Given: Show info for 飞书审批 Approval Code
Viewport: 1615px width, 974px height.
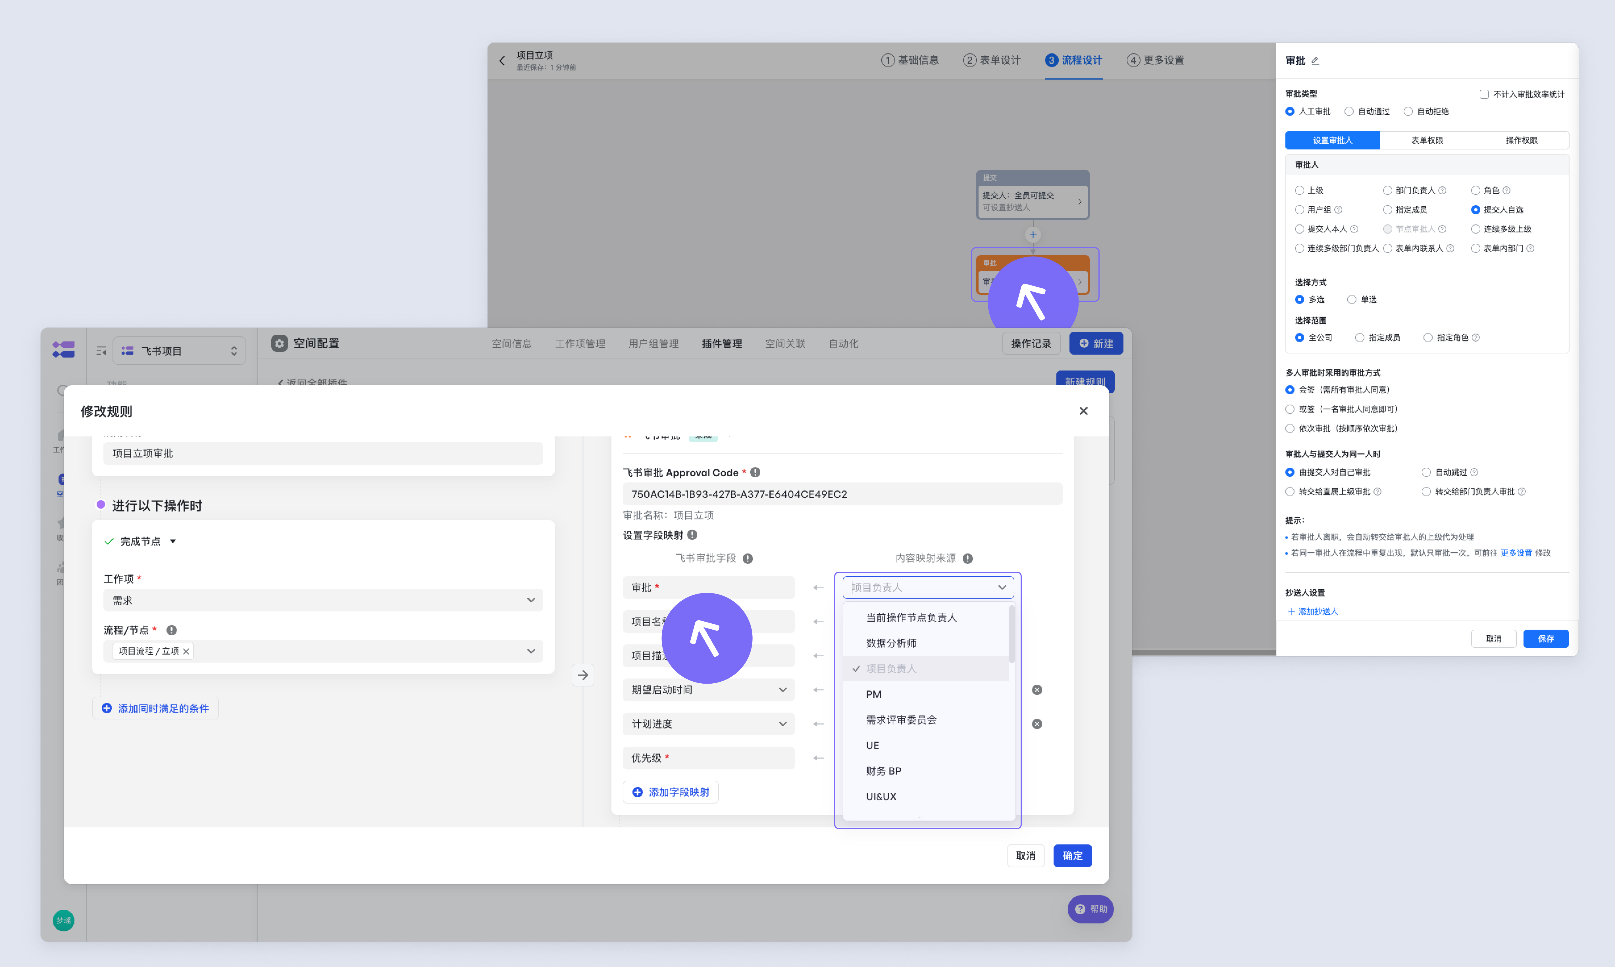Looking at the screenshot, I should [755, 472].
